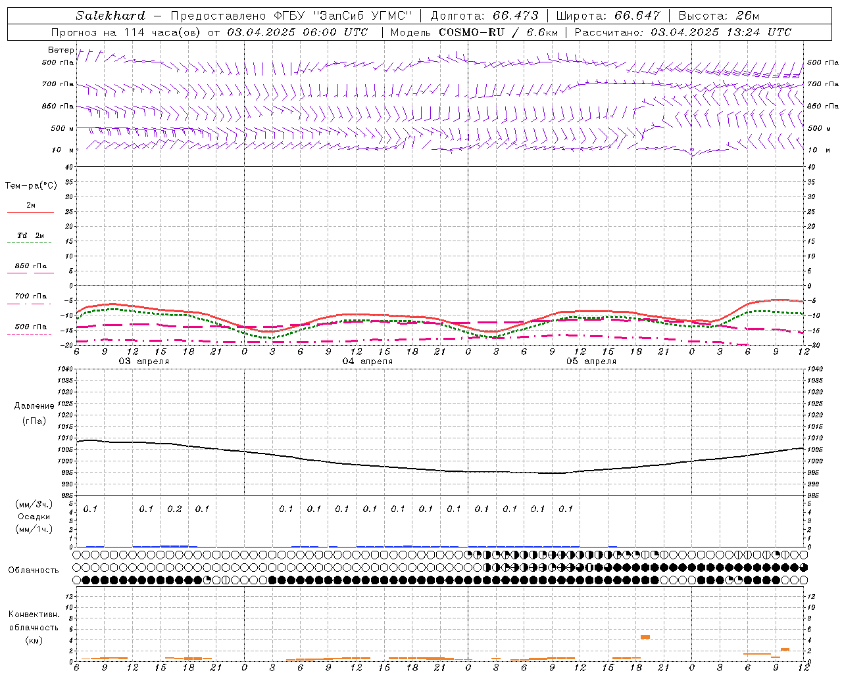Click the "Облачность" cloud cover label
The width and height of the screenshot is (842, 673).
pos(34,570)
